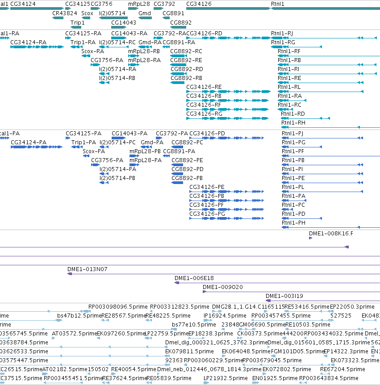Click transcript mRpL28-RB

(144, 51)
